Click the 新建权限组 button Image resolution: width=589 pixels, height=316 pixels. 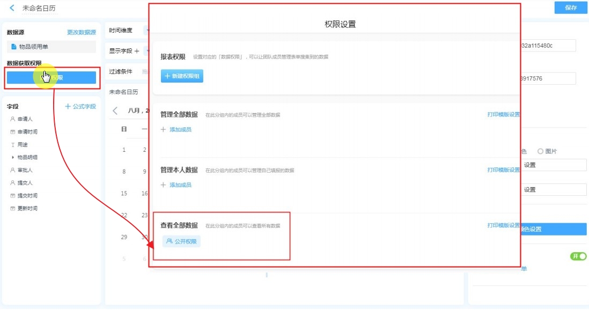tap(182, 76)
